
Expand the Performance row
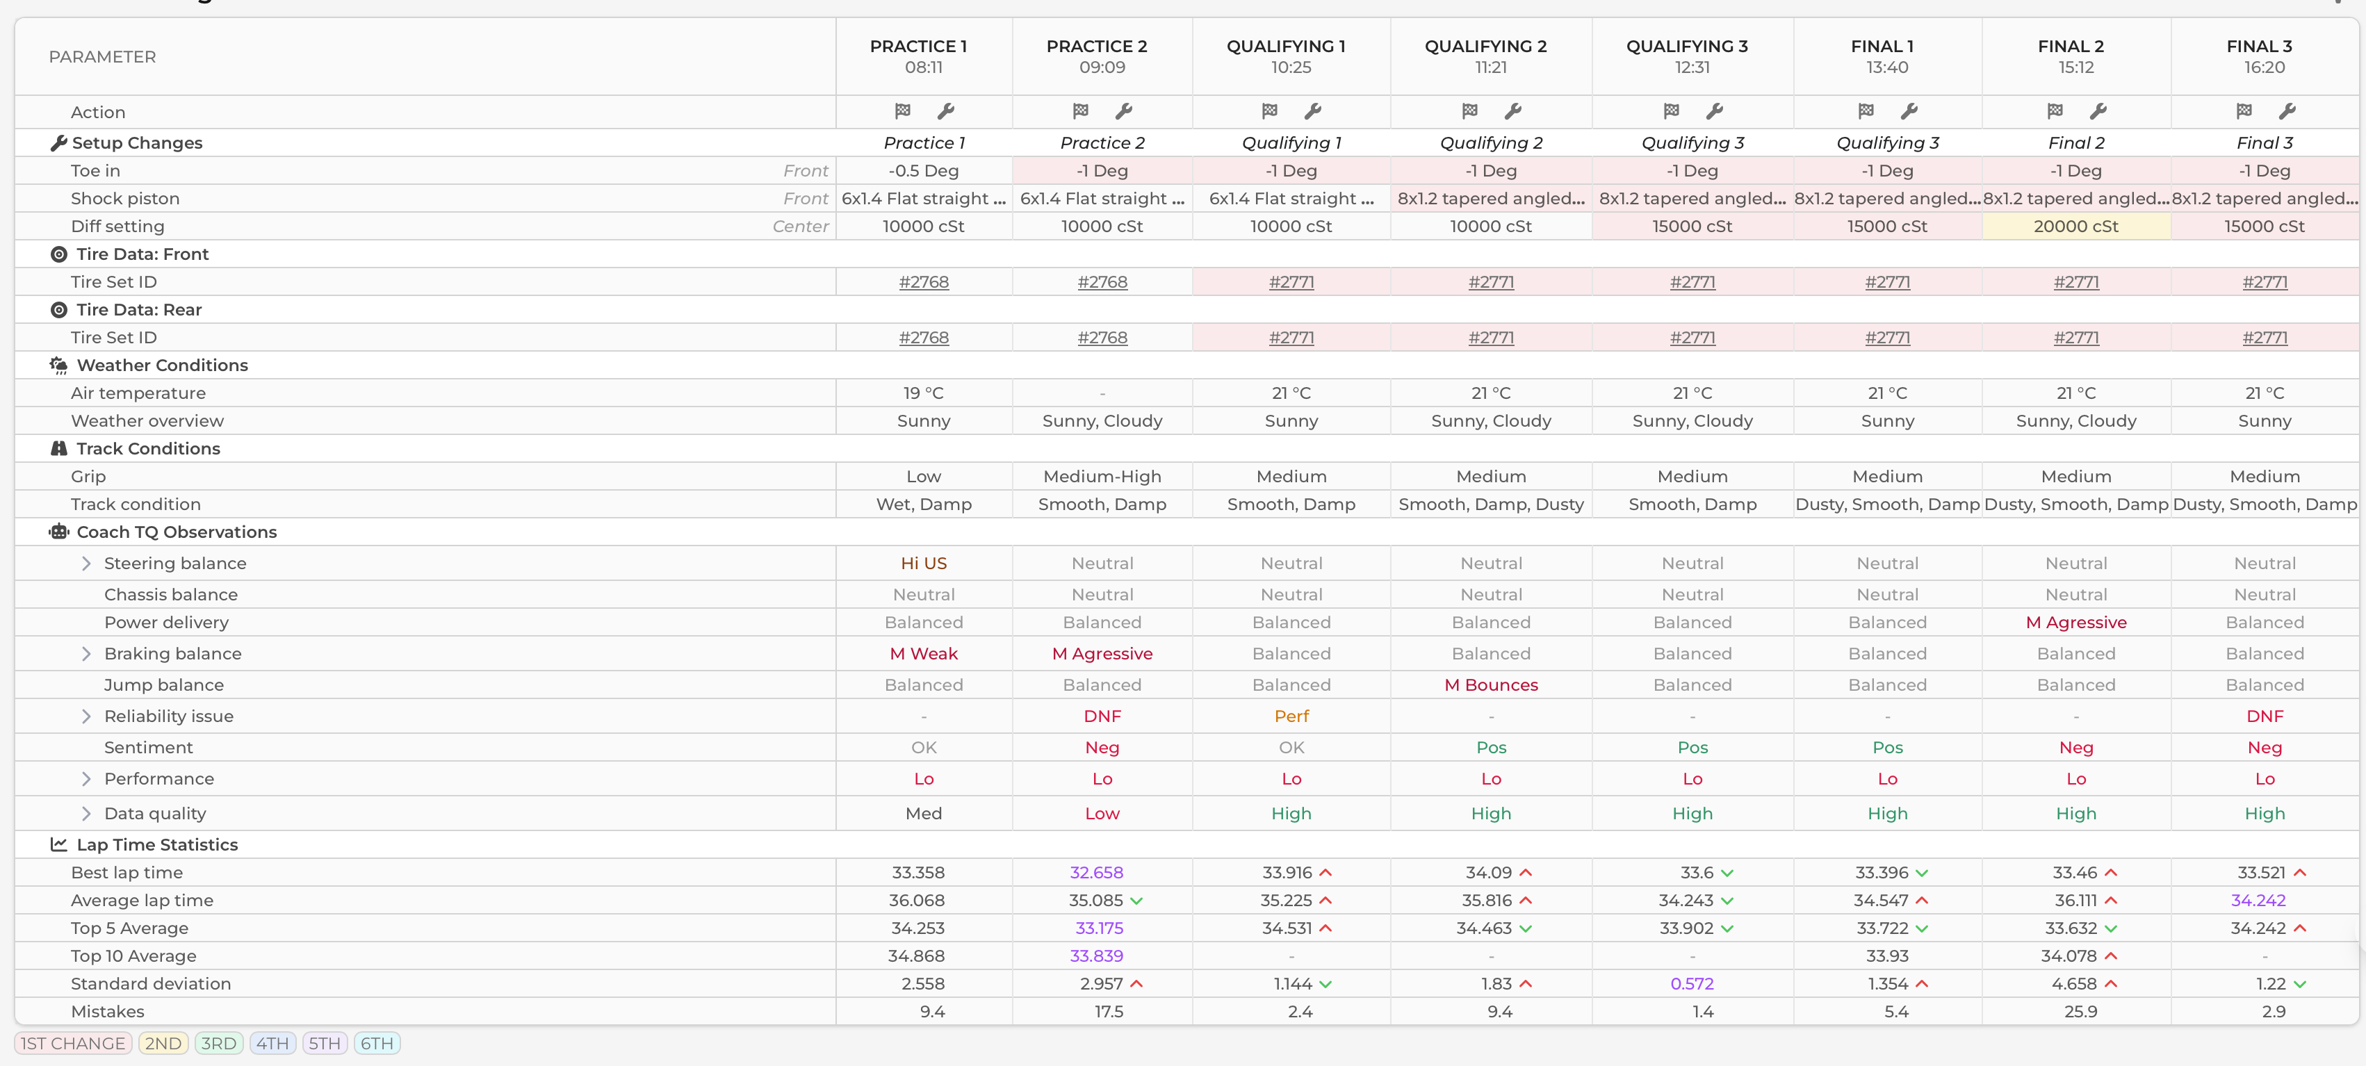click(86, 778)
